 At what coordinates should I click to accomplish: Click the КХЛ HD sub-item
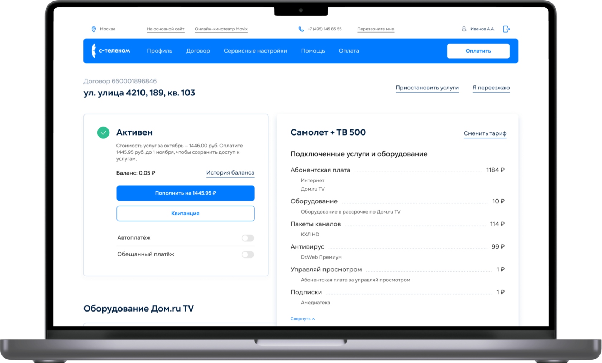tap(310, 235)
